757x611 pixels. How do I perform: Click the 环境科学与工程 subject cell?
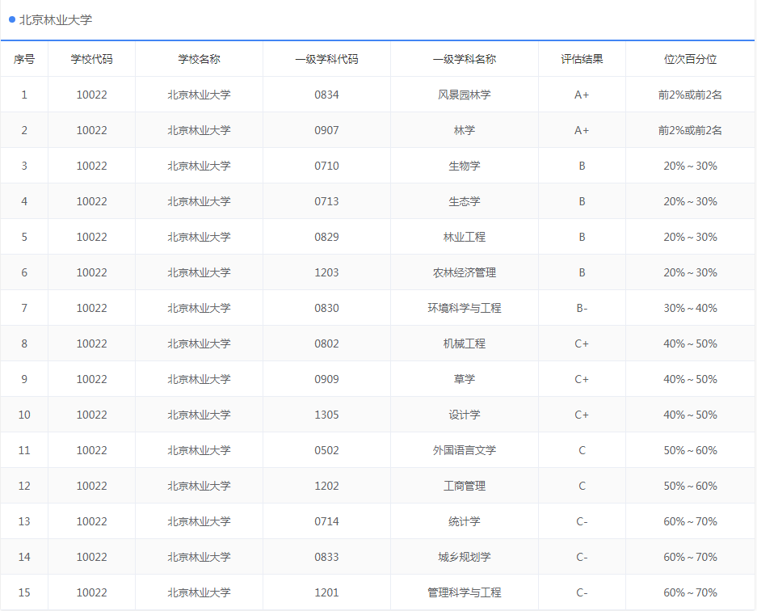[464, 308]
